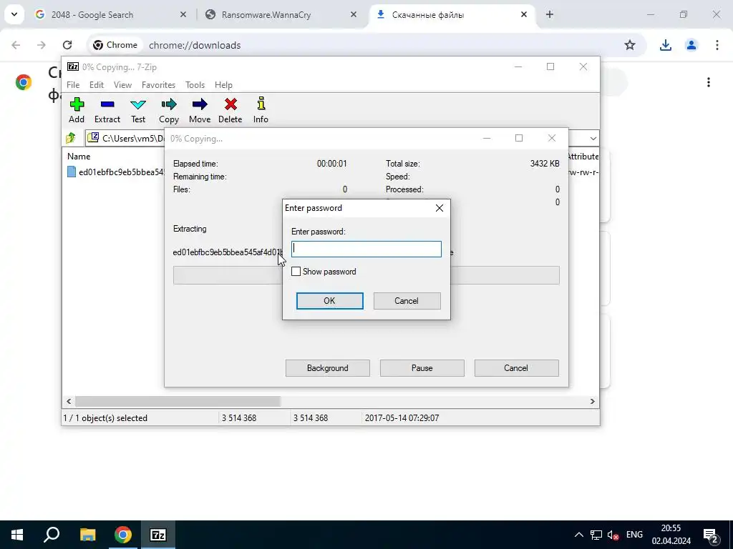Close the 2048 - Google Search tab
This screenshot has height=549, width=733.
tap(183, 14)
